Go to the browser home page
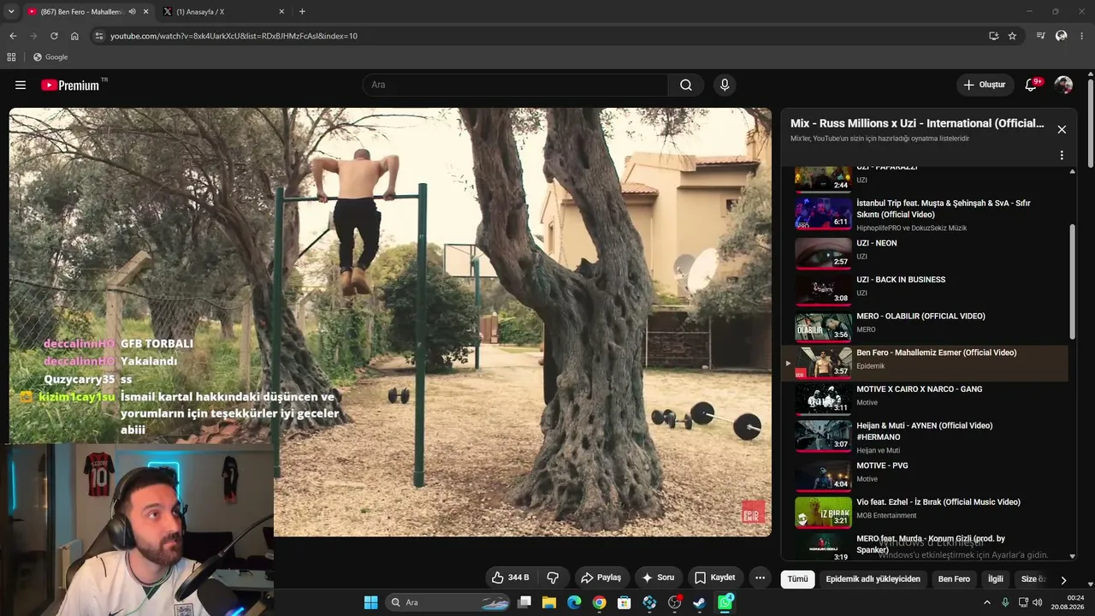 [74, 36]
